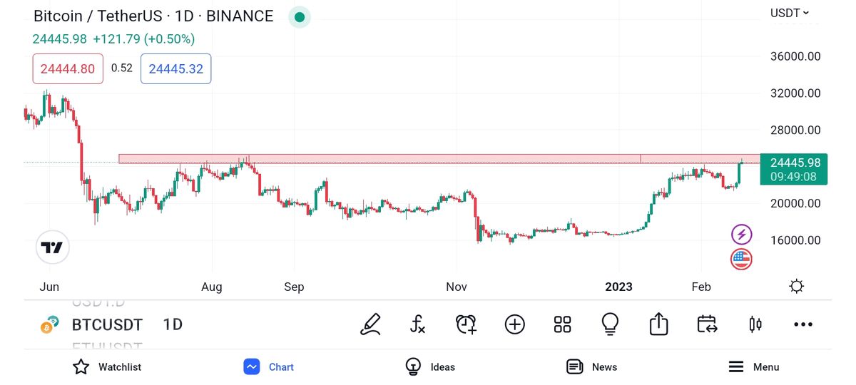
Task: Open the 1D timeframe selector
Action: 173,325
